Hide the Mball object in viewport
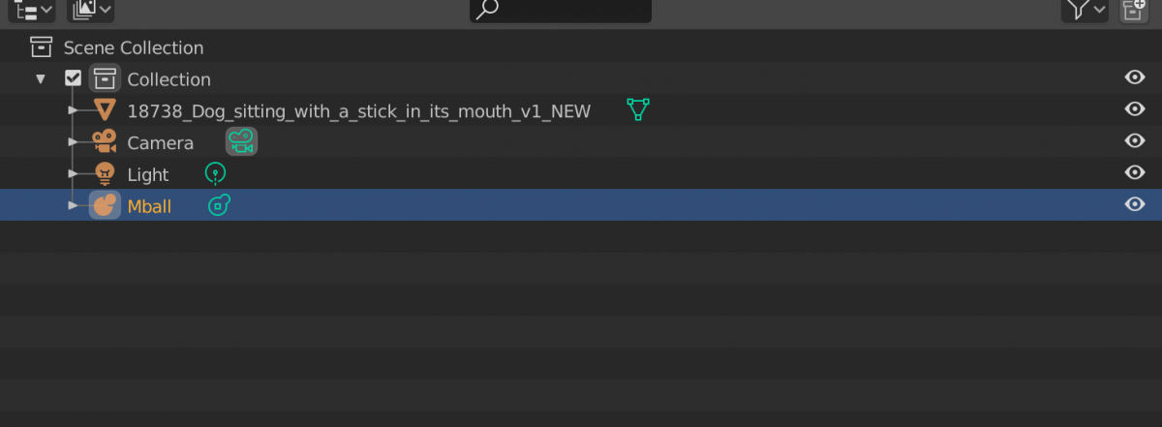The height and width of the screenshot is (427, 1162). pyautogui.click(x=1135, y=204)
